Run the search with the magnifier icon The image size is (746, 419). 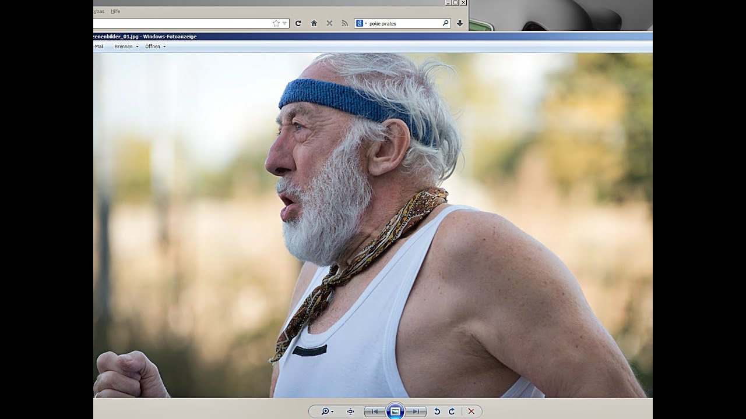(x=446, y=23)
